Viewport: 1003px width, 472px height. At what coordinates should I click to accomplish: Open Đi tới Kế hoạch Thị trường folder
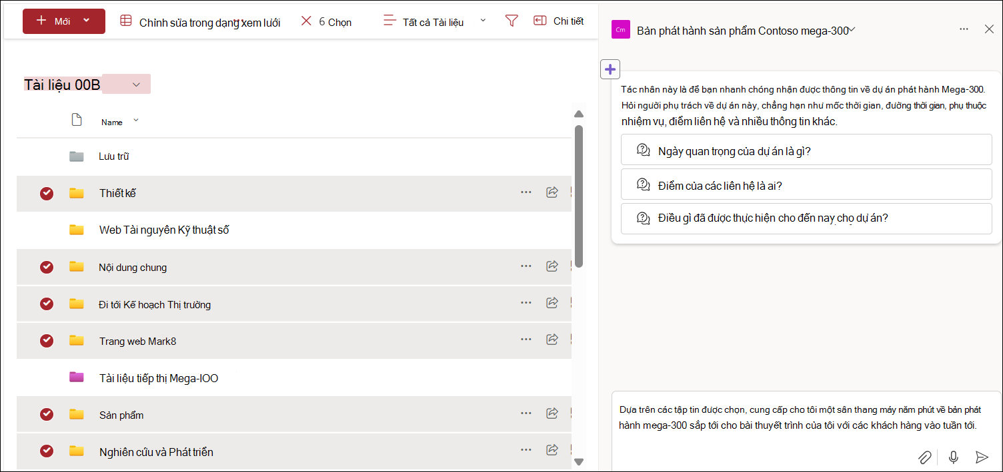coord(155,305)
